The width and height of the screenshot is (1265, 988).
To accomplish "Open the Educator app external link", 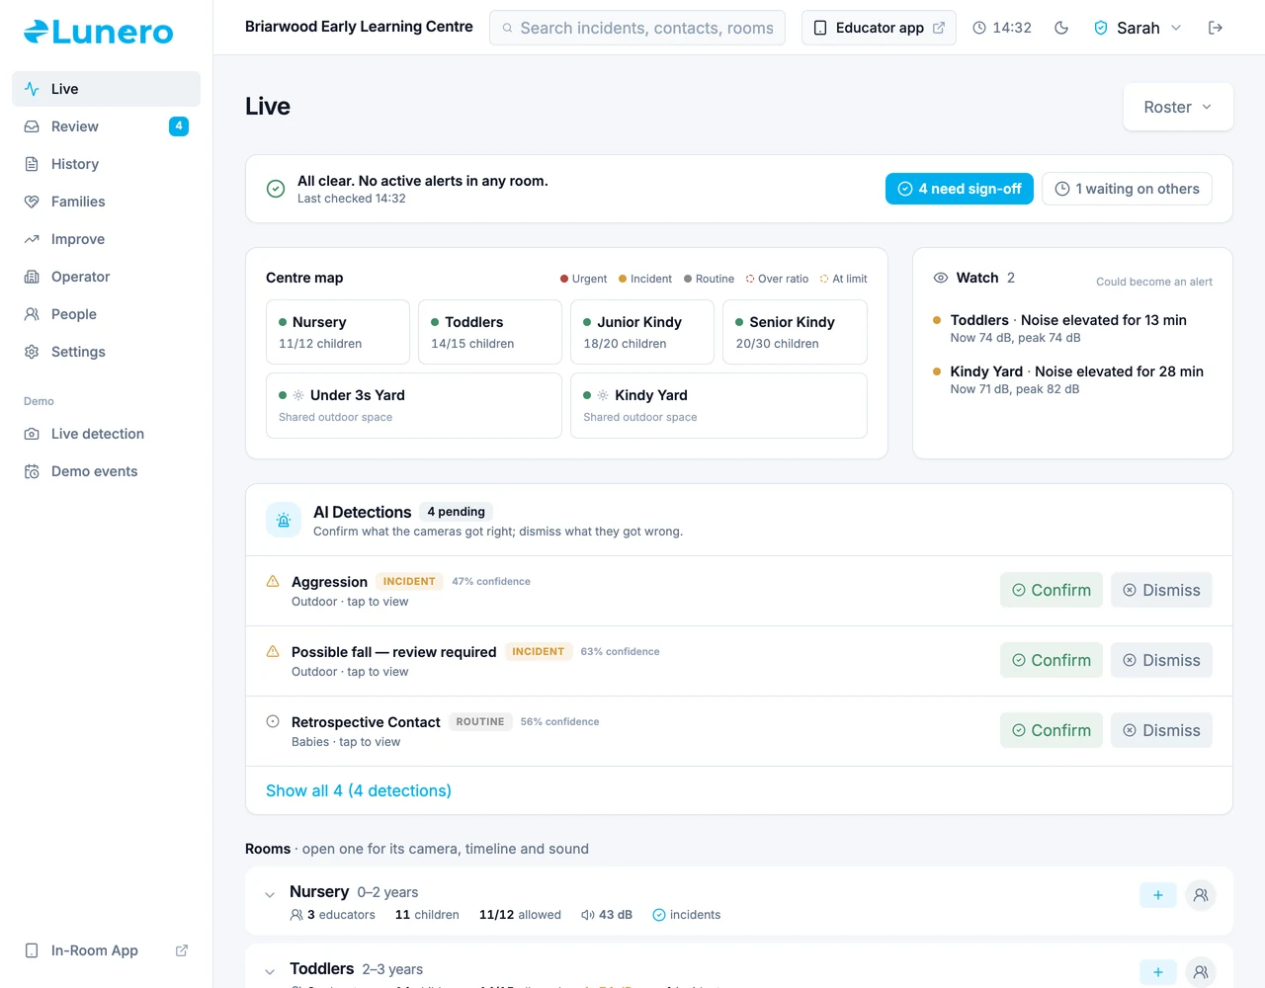I will pyautogui.click(x=879, y=28).
